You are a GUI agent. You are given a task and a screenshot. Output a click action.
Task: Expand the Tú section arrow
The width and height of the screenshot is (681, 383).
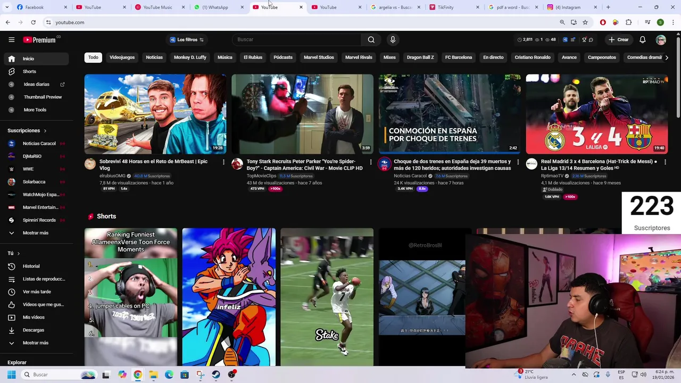click(x=18, y=253)
